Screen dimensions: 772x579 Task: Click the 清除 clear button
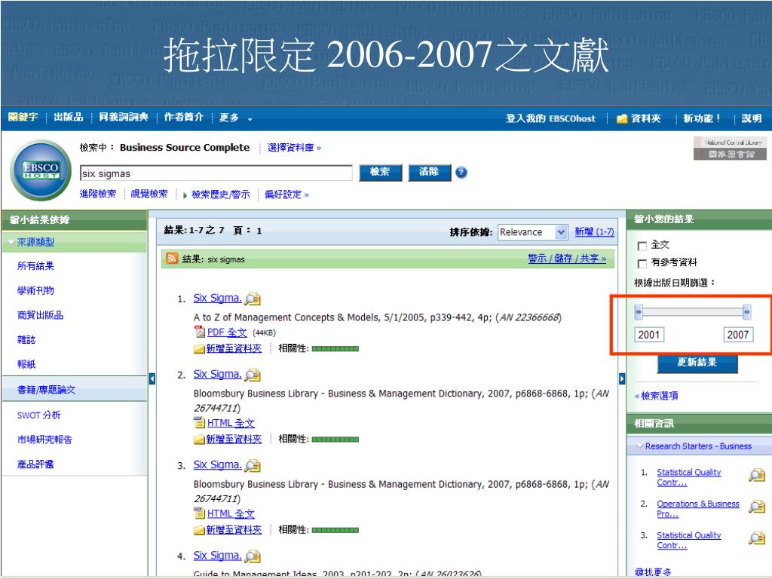pyautogui.click(x=429, y=173)
